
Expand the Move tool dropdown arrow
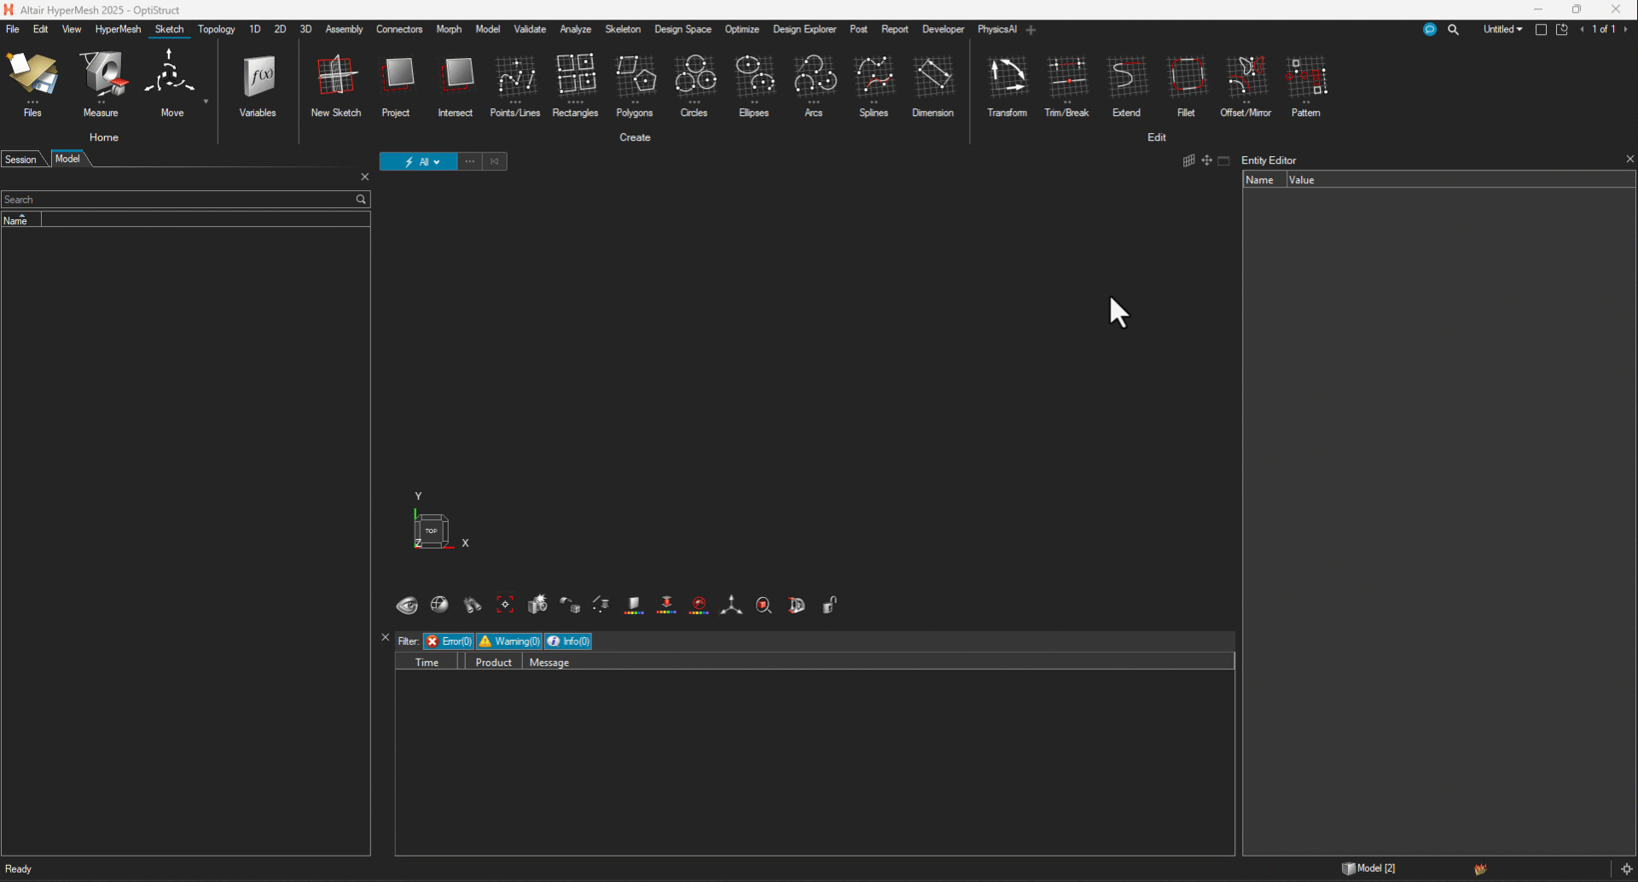206,102
